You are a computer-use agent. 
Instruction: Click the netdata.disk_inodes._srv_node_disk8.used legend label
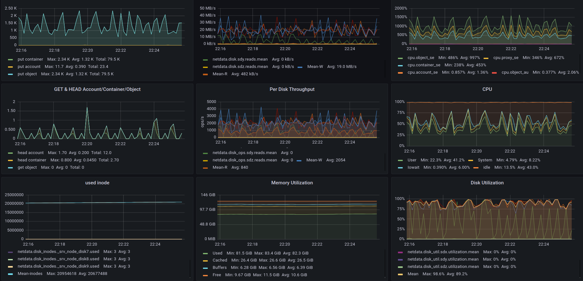coord(58,259)
